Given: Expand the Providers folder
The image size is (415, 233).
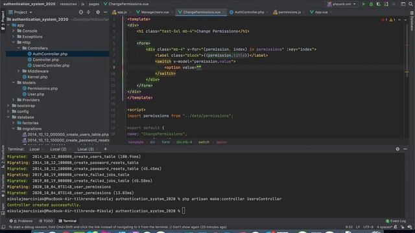Looking at the screenshot, I should tap(14, 100).
